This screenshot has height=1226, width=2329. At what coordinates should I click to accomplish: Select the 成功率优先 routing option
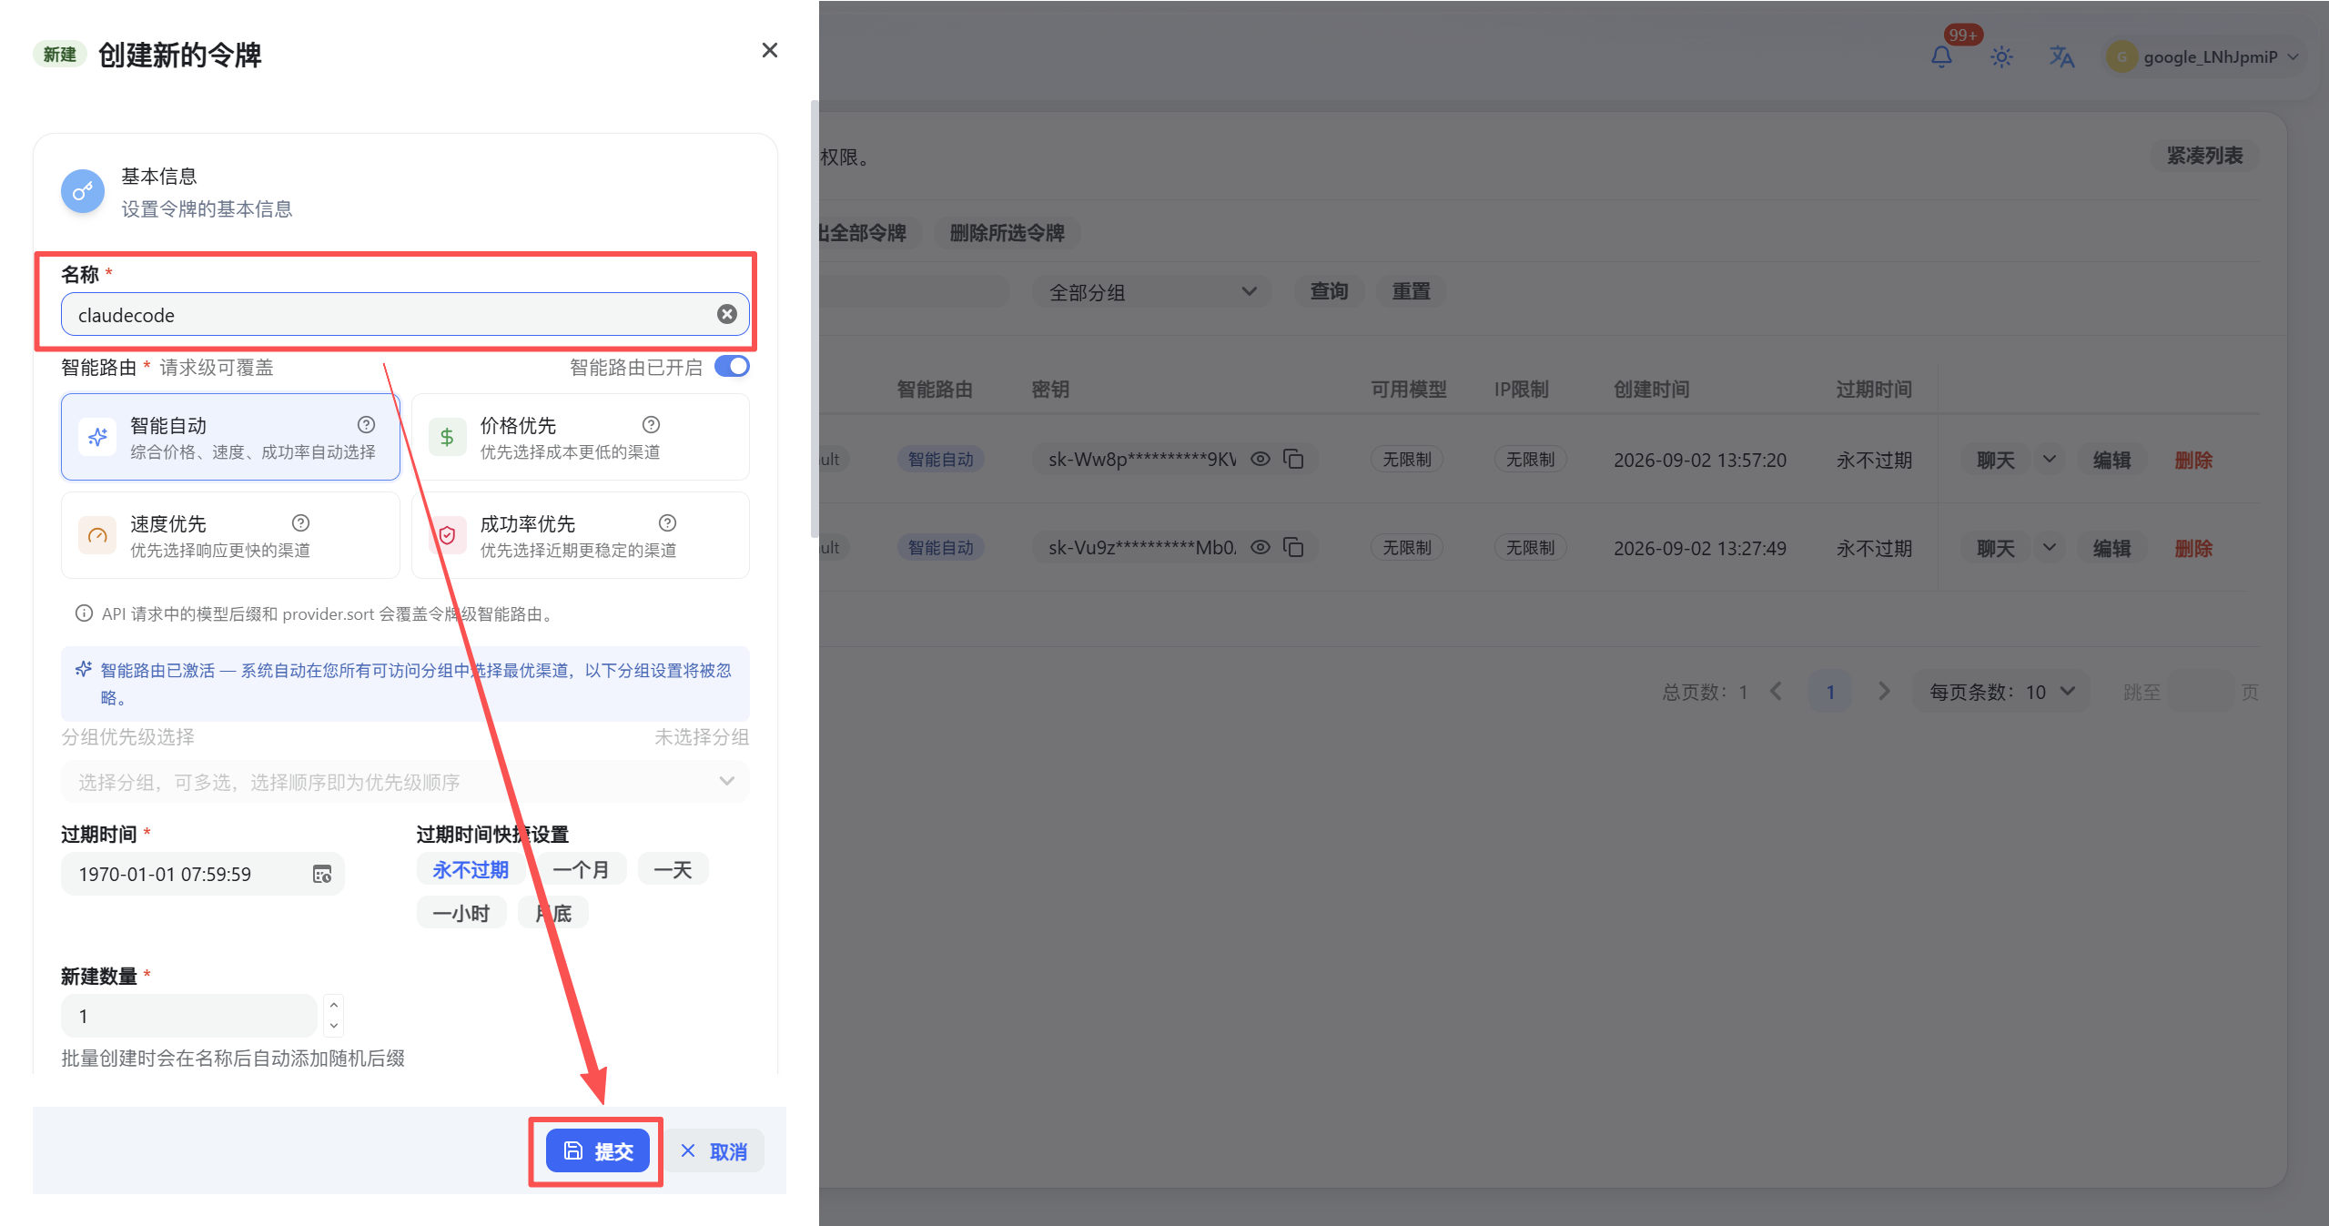(581, 535)
